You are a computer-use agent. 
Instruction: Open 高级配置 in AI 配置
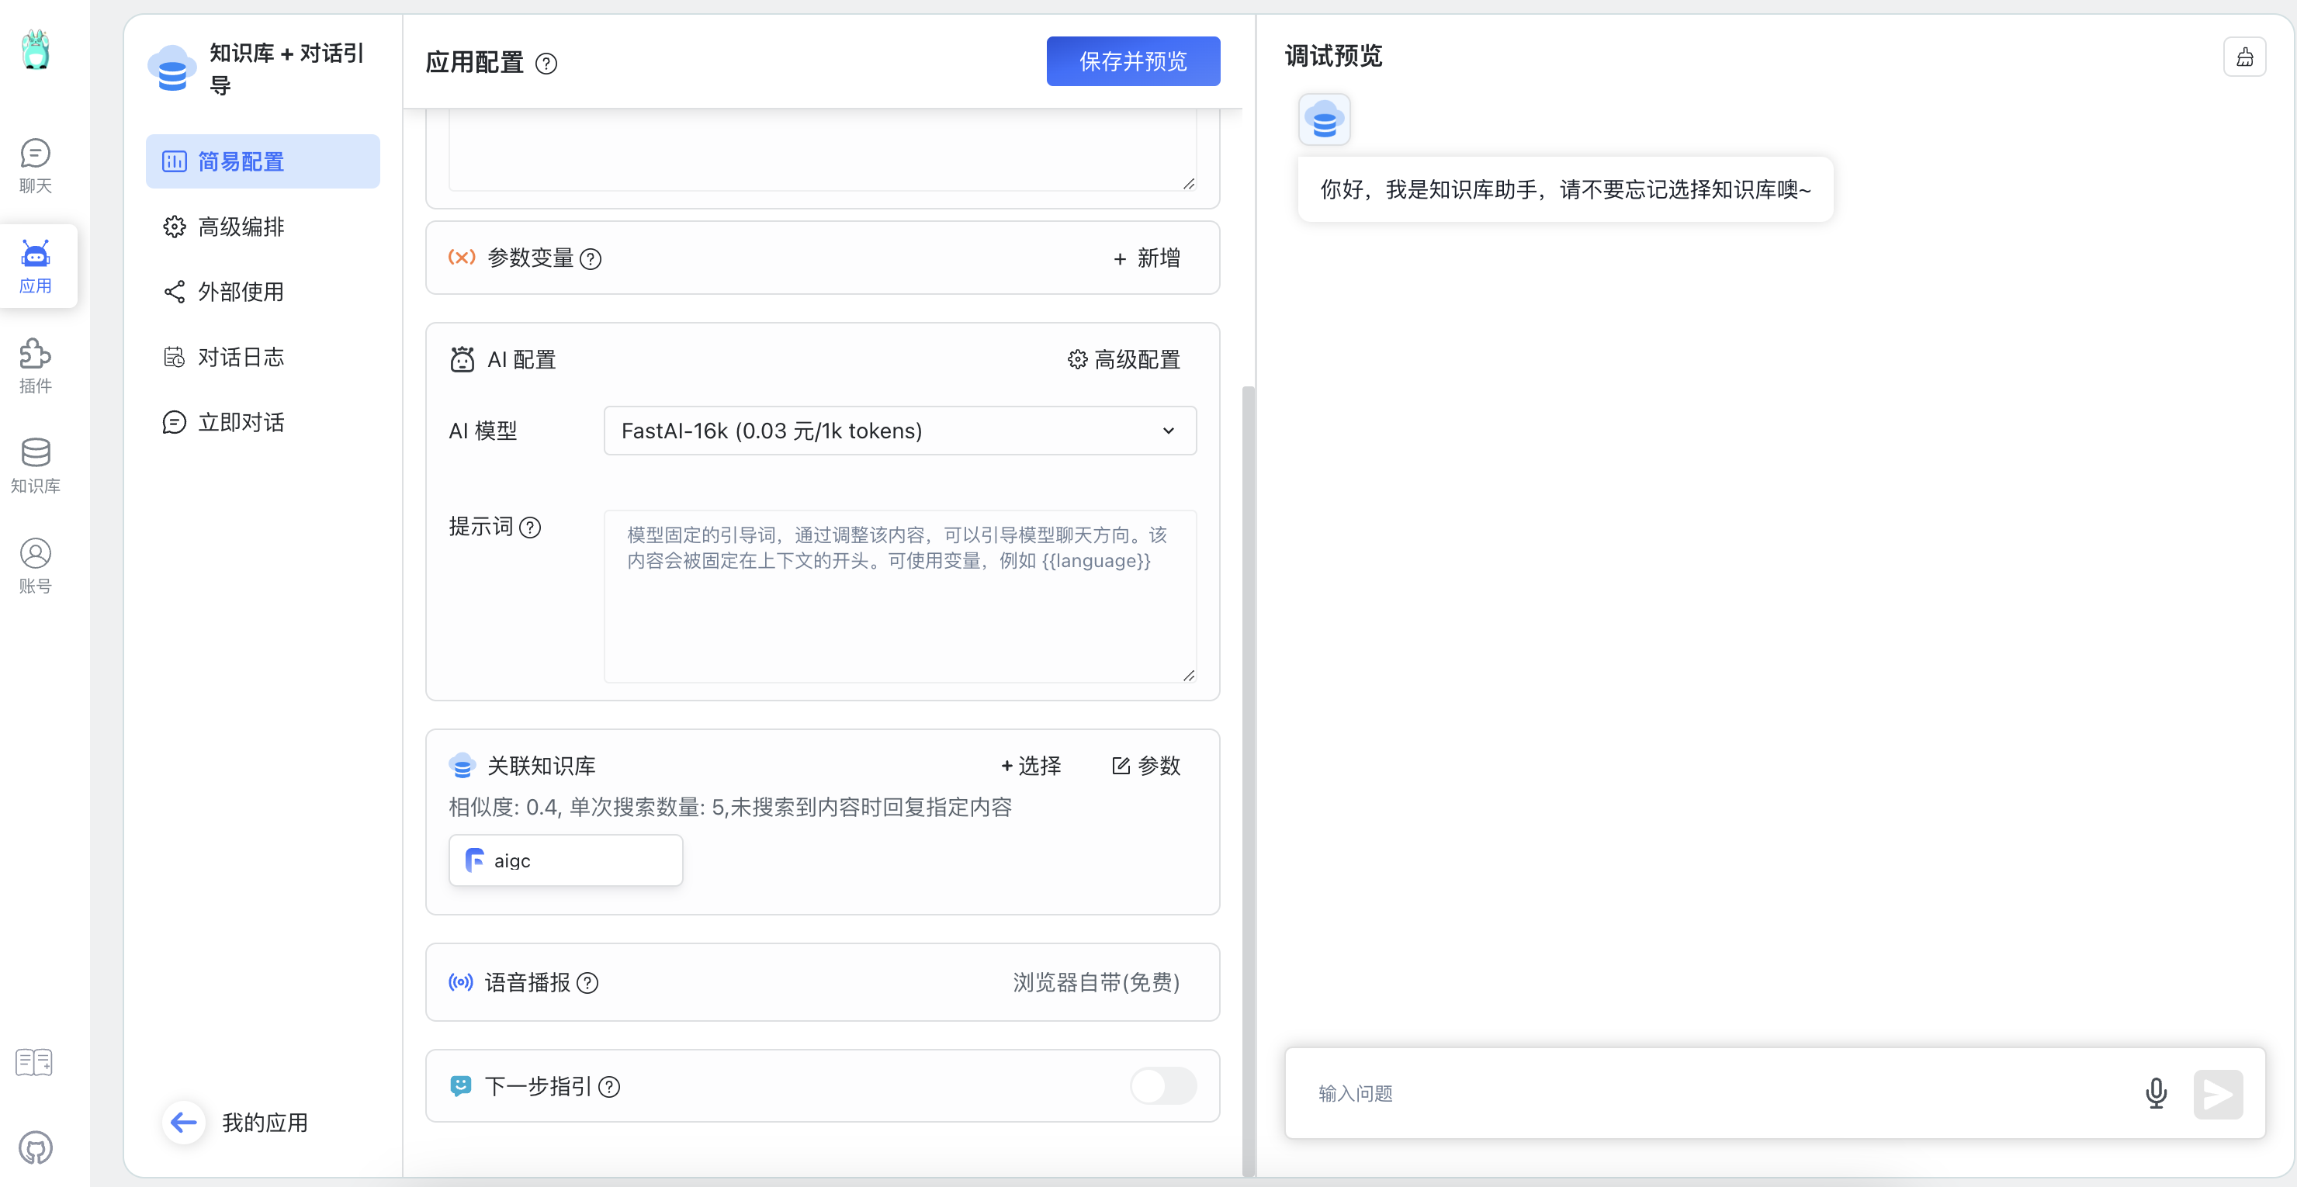(1124, 359)
